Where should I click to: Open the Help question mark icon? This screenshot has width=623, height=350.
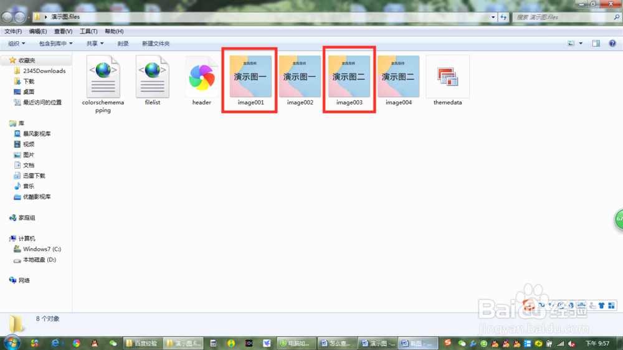(x=612, y=44)
